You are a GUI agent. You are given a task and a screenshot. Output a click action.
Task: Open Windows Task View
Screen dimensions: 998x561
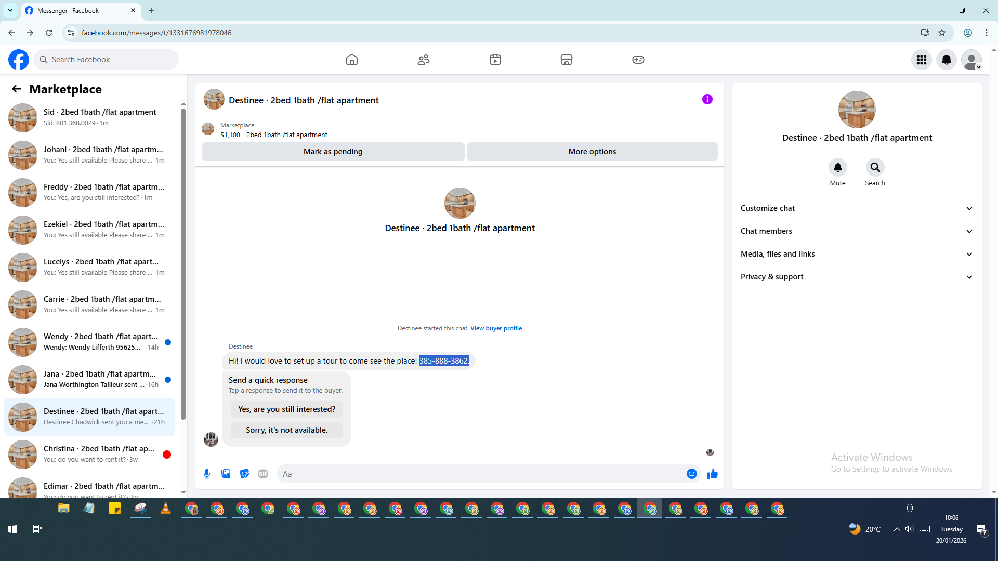pos(37,529)
